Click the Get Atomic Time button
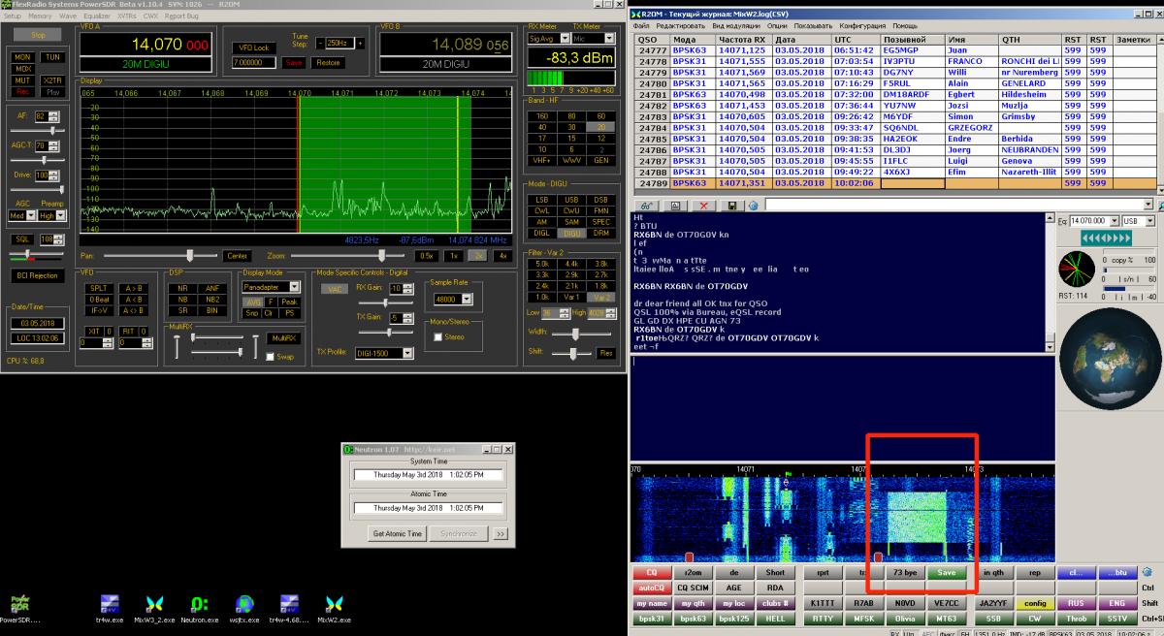 pyautogui.click(x=398, y=533)
